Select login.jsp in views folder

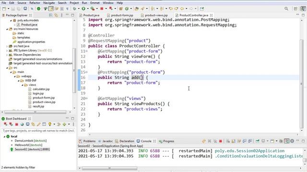click(38, 94)
